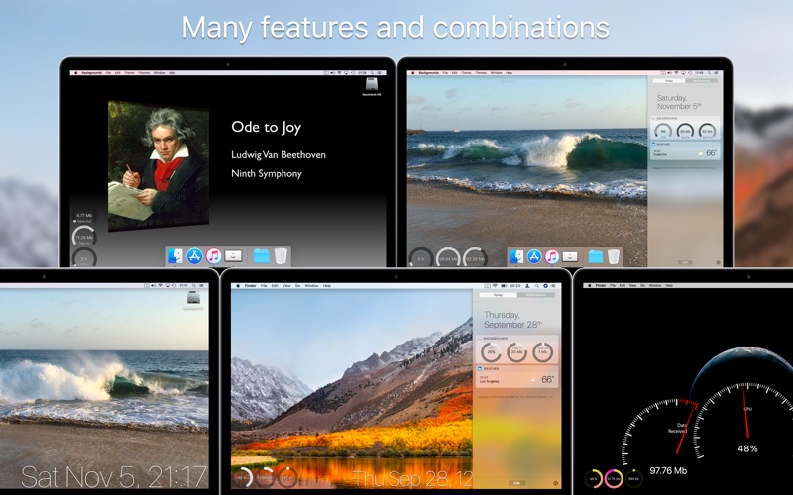Click 71.24 Mb Data In gauge on Beethoven screen
Screen dimensions: 793x495
[x=84, y=237]
